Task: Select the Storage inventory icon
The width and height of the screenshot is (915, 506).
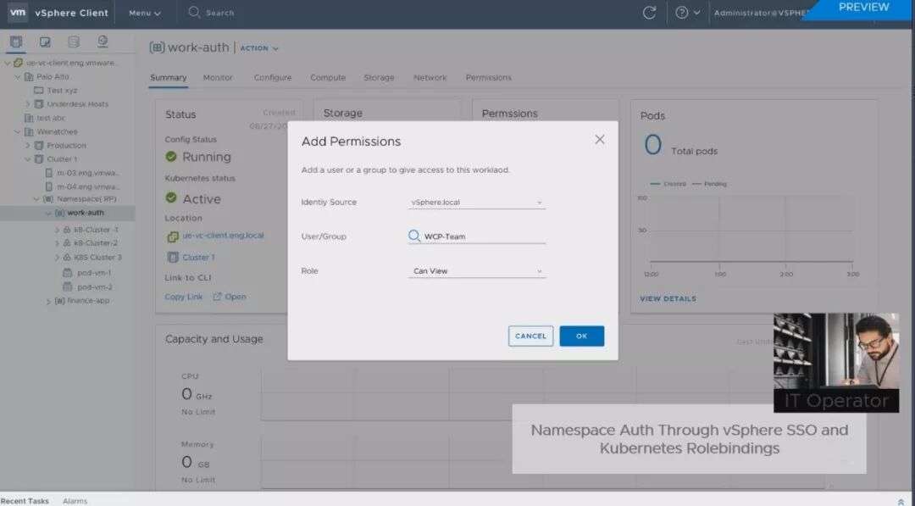Action: (x=74, y=42)
